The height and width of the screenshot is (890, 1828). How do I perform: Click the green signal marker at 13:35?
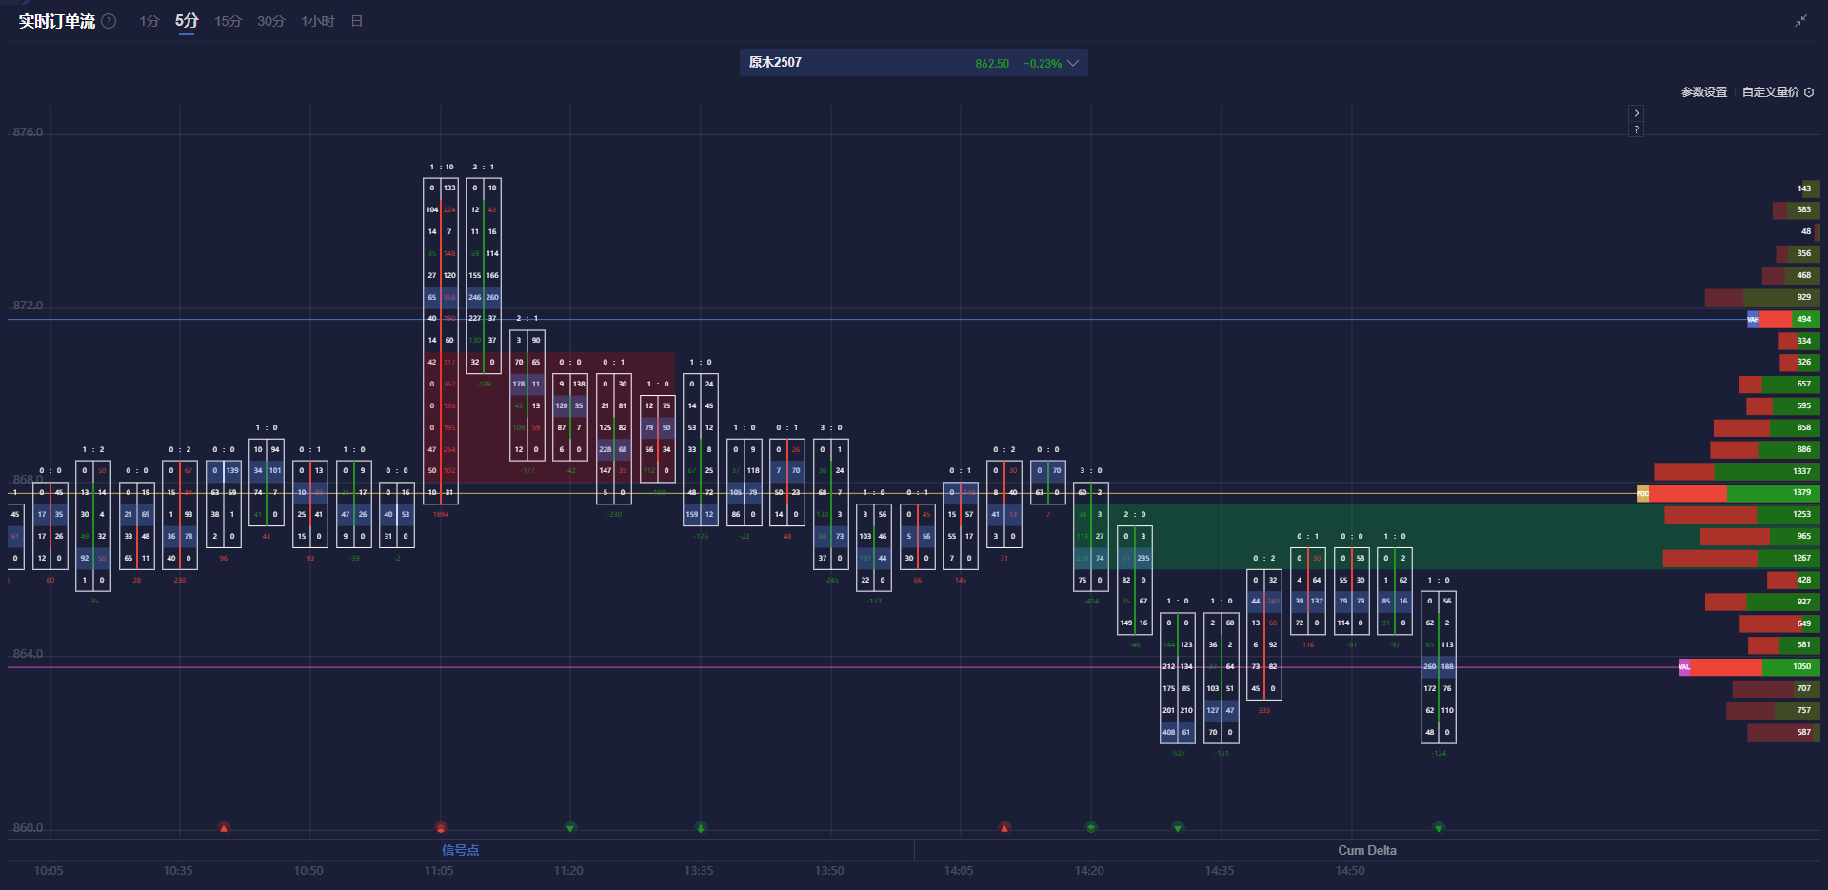coord(701,828)
